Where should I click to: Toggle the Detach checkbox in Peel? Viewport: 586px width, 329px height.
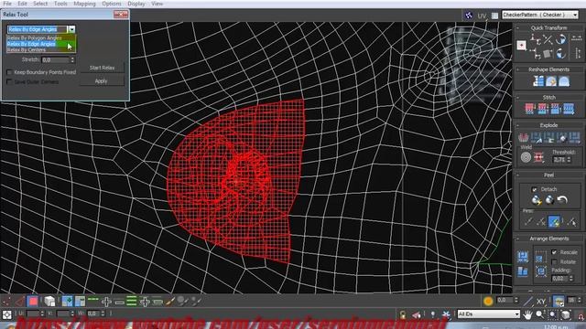[x=534, y=189]
